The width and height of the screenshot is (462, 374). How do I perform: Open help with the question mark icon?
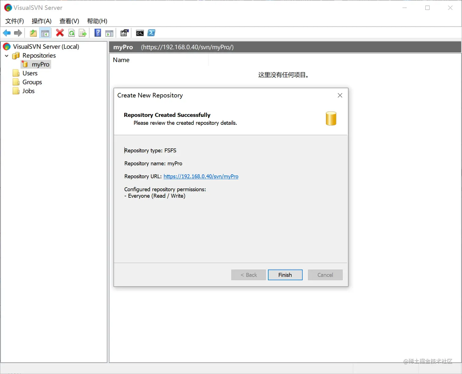[98, 33]
